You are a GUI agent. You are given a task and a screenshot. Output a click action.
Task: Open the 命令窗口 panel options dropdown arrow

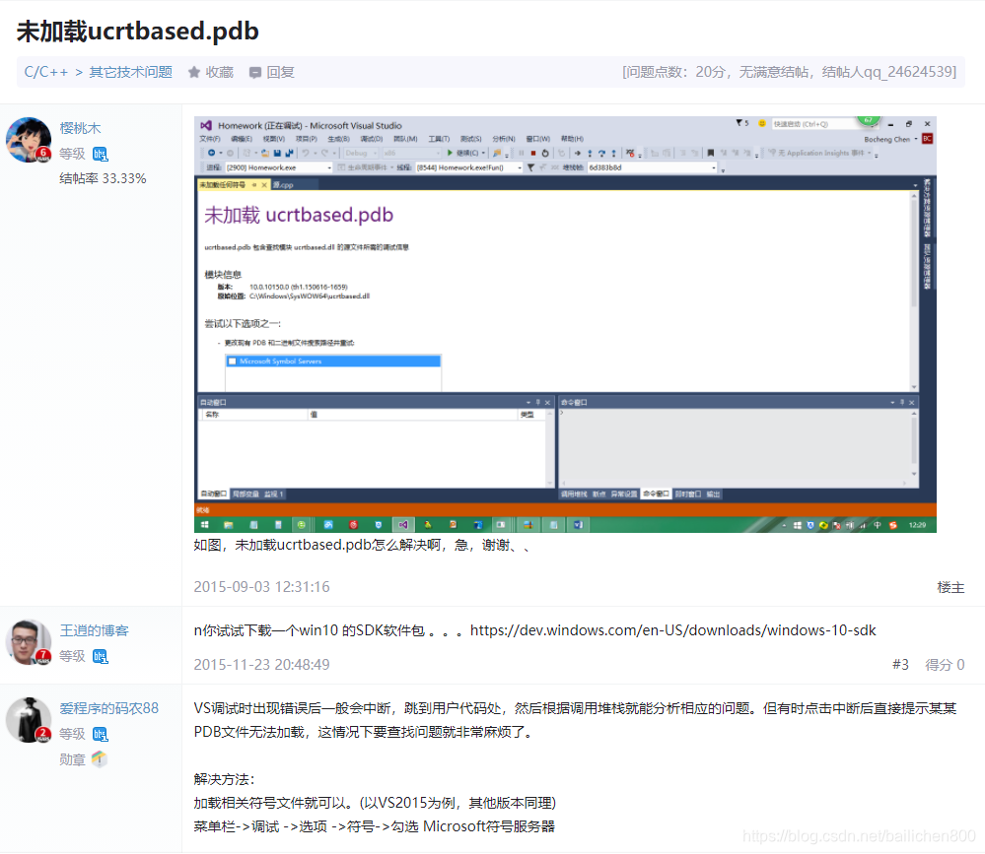coord(892,402)
